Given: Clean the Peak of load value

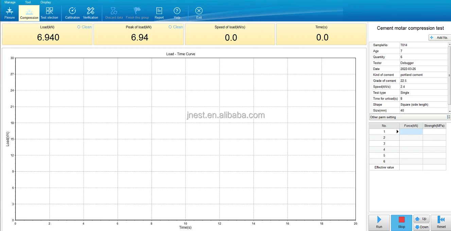Looking at the screenshot, I should click(x=176, y=27).
